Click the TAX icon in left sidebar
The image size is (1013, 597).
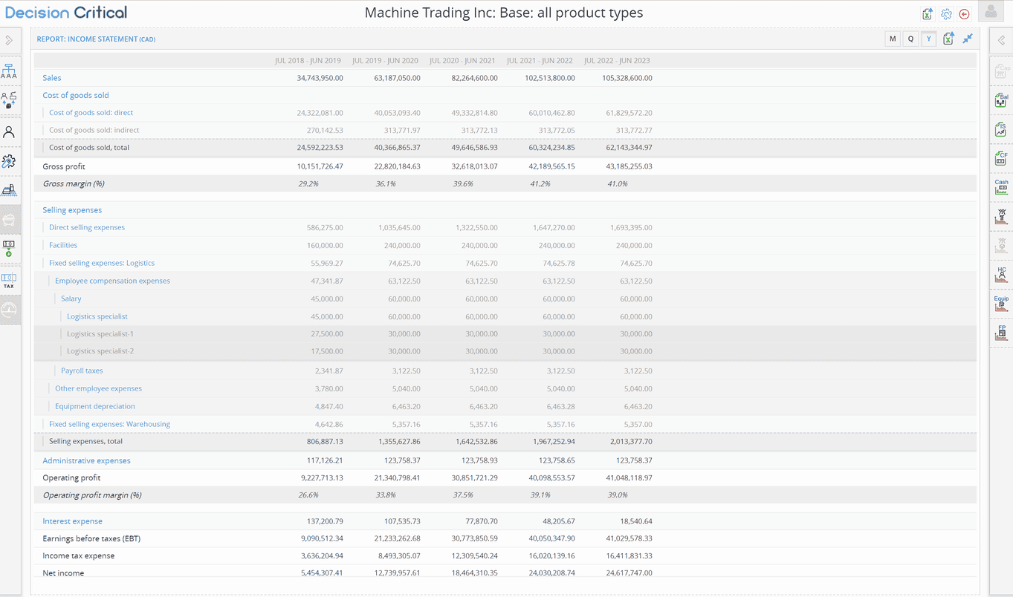click(x=9, y=280)
